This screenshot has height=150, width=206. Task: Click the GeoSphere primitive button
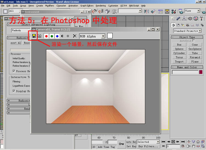point(195,49)
